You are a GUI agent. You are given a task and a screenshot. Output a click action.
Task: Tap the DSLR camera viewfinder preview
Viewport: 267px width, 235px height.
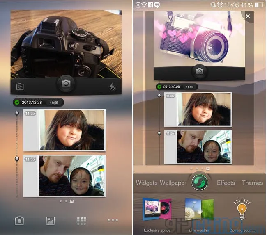[x=66, y=44]
